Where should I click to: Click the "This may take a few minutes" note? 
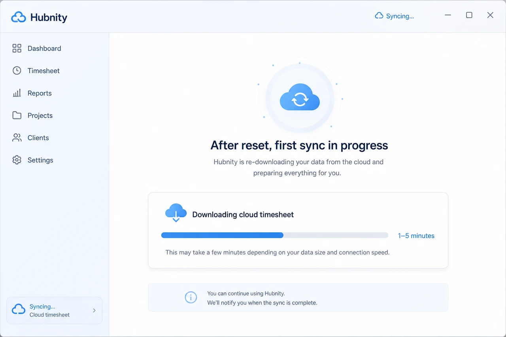click(x=278, y=252)
